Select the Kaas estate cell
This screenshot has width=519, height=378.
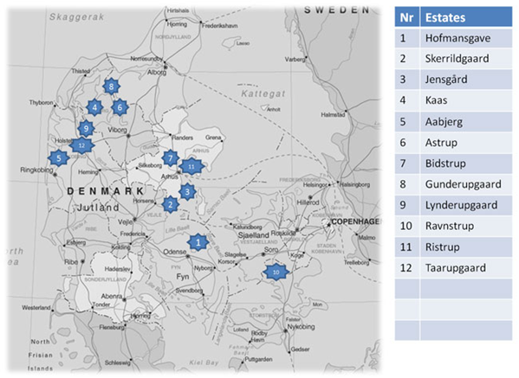tap(466, 100)
